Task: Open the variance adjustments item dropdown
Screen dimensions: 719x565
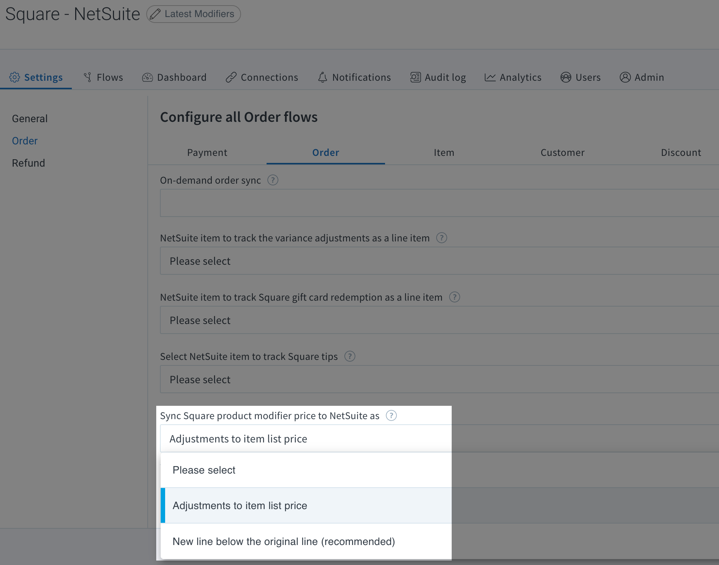Action: tap(439, 261)
